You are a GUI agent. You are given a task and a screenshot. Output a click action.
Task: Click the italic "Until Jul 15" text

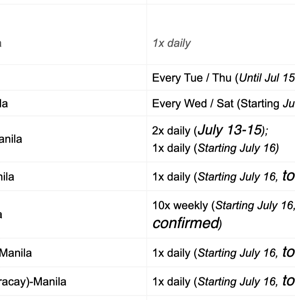(x=267, y=78)
